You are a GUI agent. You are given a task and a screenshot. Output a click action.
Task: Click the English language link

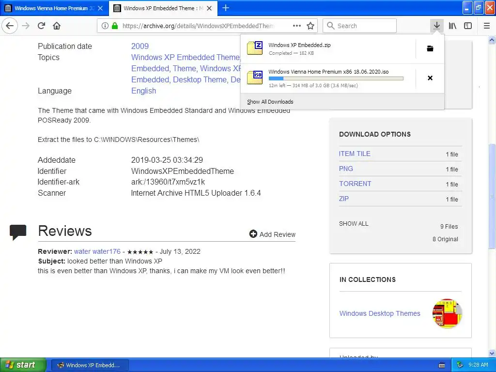pyautogui.click(x=143, y=91)
